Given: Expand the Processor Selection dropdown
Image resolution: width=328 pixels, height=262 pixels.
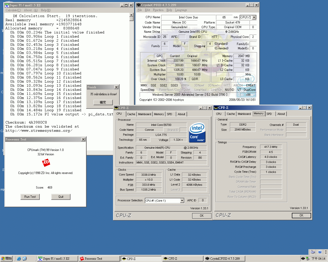Looking at the screenshot, I should click(x=182, y=201).
